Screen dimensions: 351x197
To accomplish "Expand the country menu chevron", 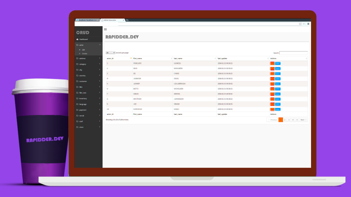I will pyautogui.click(x=100, y=75).
